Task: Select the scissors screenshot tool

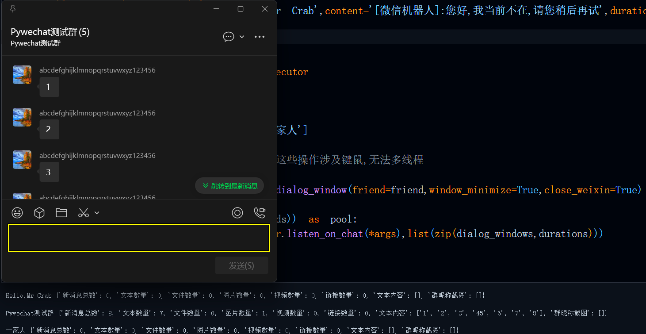Action: click(x=84, y=213)
